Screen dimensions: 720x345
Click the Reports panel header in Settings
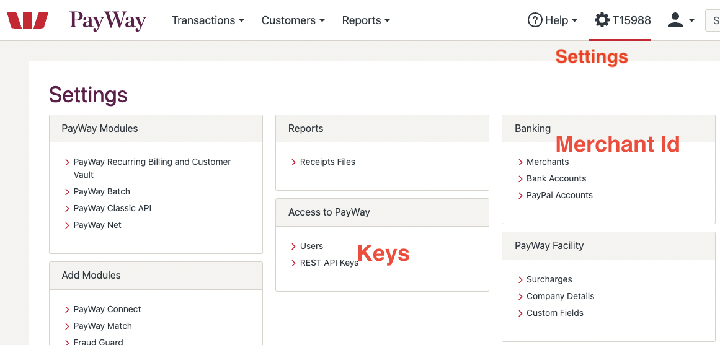(x=382, y=128)
